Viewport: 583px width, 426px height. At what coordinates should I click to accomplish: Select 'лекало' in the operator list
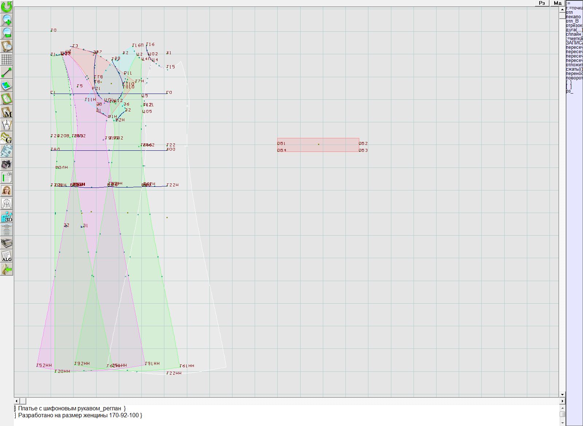click(x=574, y=17)
